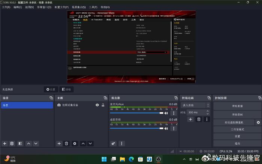This screenshot has height=164, width=262.
Task: Decrease transition duration with down arrow
Action: [x=208, y=114]
